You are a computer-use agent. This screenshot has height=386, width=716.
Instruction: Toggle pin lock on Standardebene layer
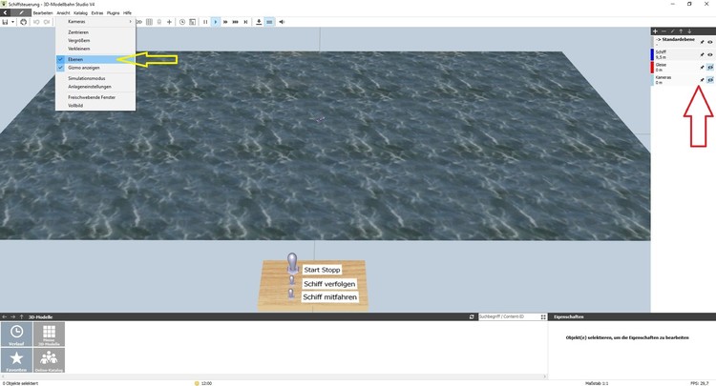coord(703,42)
